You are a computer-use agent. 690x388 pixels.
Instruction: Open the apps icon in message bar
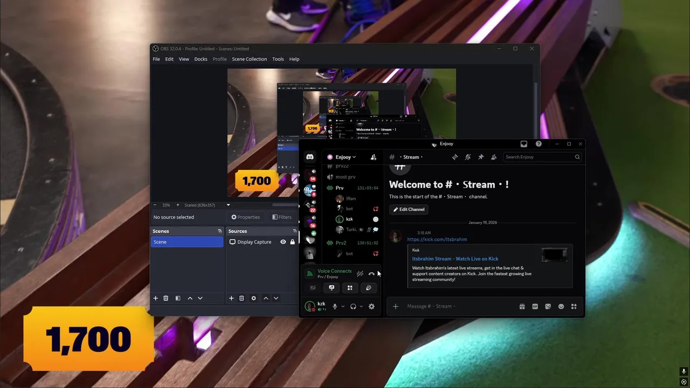[x=574, y=306]
